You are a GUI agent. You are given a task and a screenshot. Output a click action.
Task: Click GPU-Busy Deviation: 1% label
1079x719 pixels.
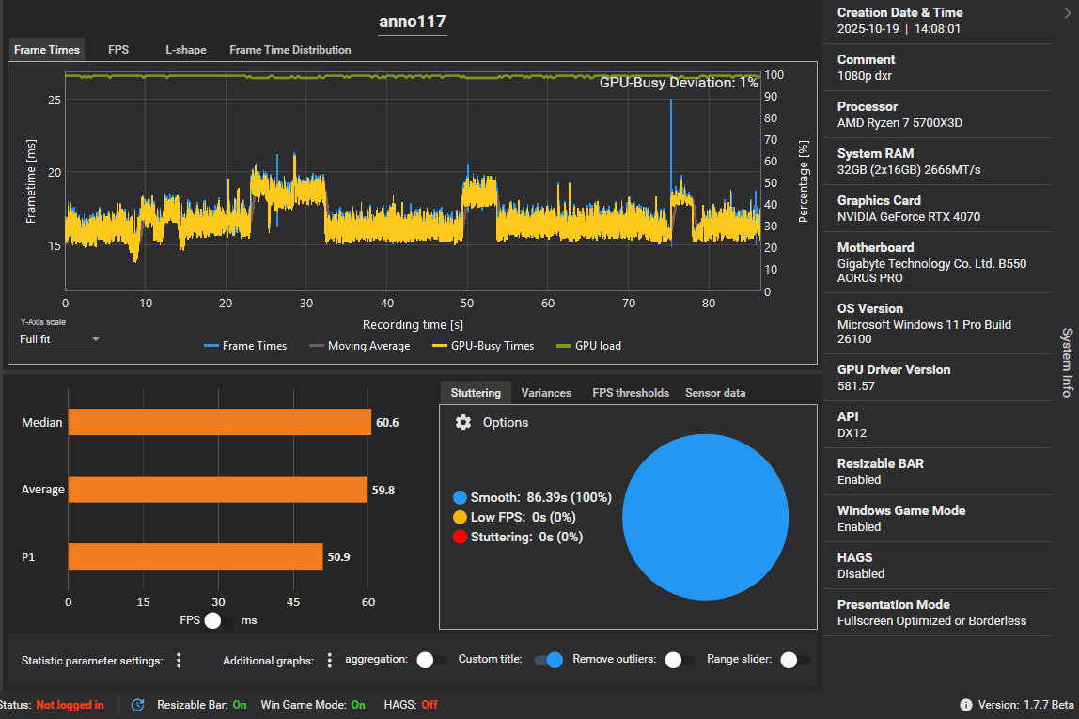679,83
